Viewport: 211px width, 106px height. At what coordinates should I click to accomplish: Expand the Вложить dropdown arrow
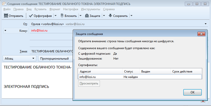coord(80,16)
